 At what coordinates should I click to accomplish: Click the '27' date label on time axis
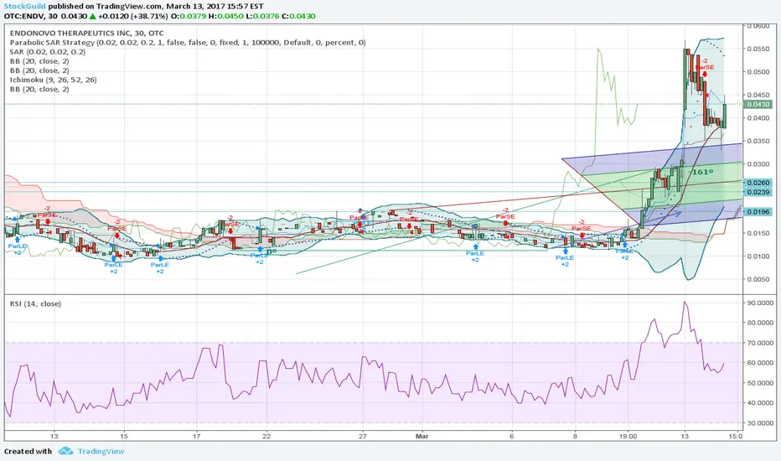[363, 437]
